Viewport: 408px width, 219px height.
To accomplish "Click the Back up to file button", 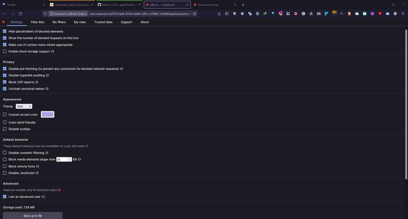I will (33, 215).
